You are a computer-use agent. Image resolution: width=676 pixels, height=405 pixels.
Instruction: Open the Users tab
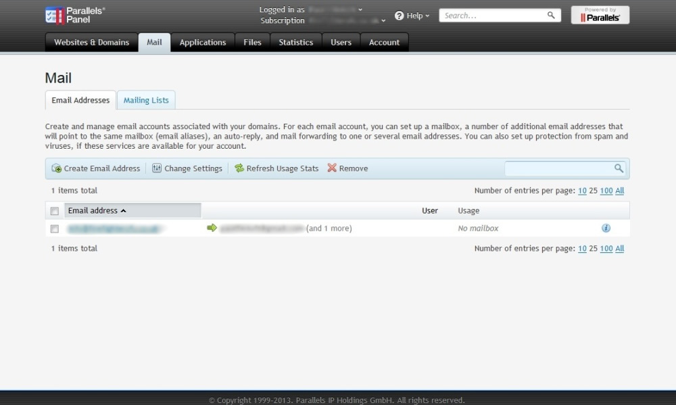tap(341, 43)
